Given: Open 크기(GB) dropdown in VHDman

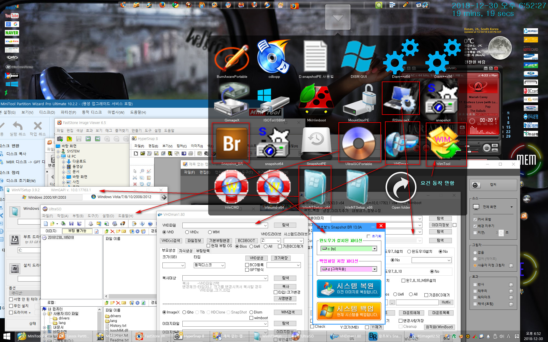Looking at the screenshot, I should tap(174, 265).
